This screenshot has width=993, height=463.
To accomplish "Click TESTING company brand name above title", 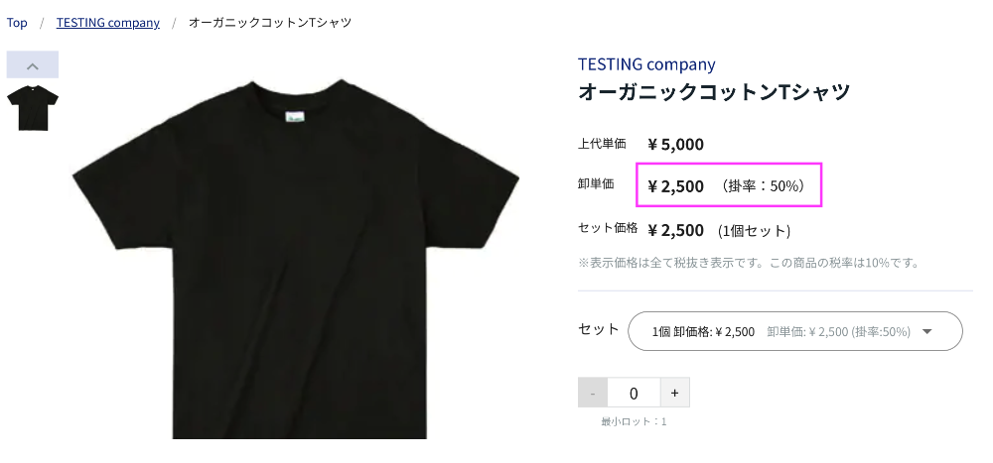I will coord(646,64).
